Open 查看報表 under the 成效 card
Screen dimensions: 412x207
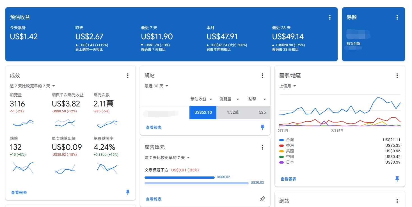point(19,192)
